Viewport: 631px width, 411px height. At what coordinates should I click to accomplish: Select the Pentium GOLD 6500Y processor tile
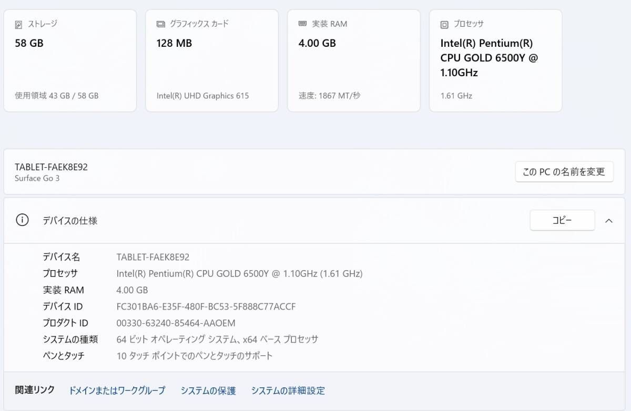coord(495,60)
